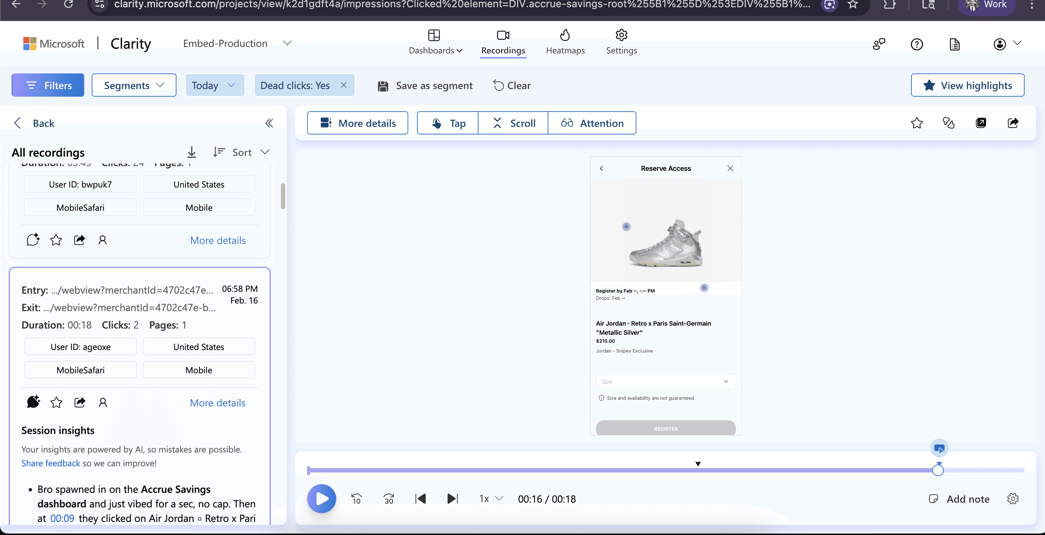
Task: Toggle Tap heatmap overlay
Action: 448,123
